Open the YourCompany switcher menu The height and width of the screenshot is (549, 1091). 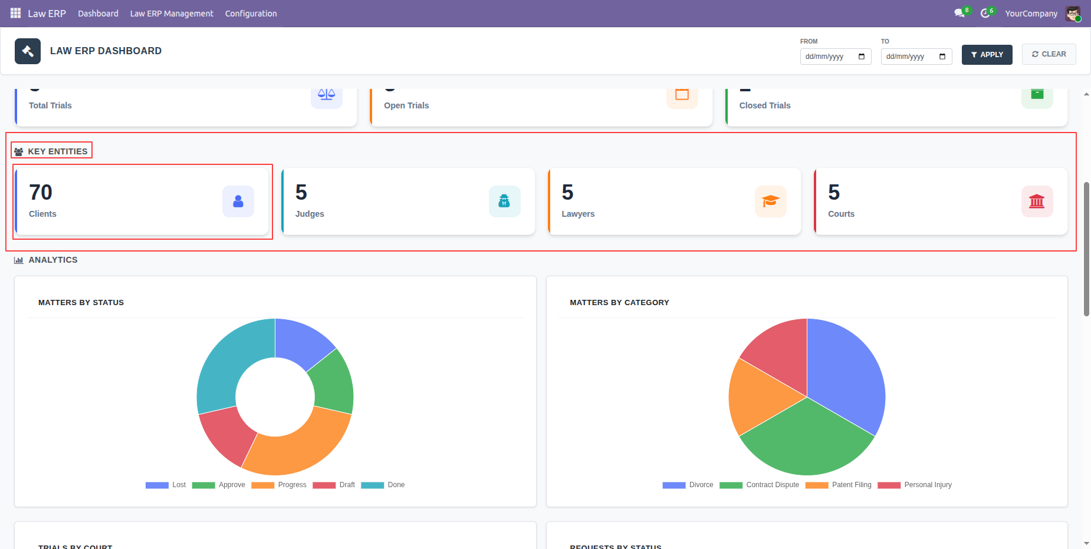pos(1031,14)
